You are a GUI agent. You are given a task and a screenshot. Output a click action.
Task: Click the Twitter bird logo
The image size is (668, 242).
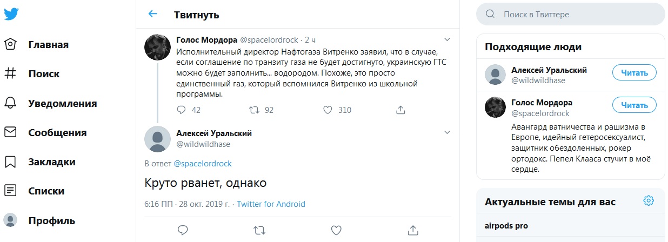[x=11, y=15]
